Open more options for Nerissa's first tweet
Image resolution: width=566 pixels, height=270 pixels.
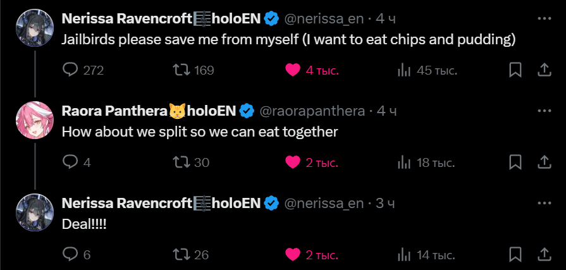[x=544, y=19]
